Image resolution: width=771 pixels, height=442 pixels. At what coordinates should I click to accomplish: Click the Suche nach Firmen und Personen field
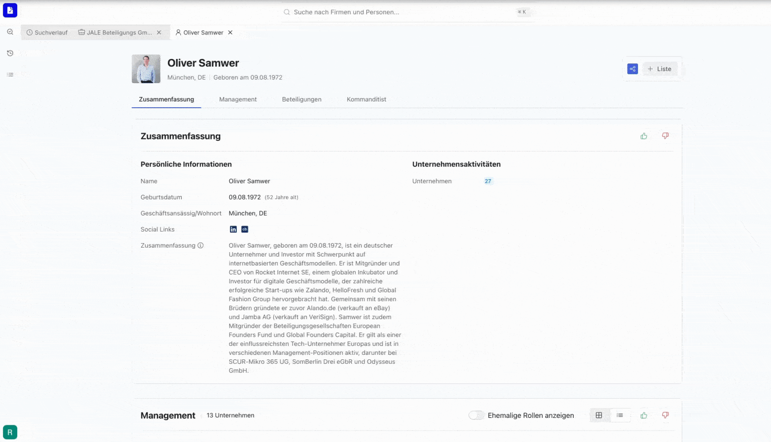click(408, 12)
